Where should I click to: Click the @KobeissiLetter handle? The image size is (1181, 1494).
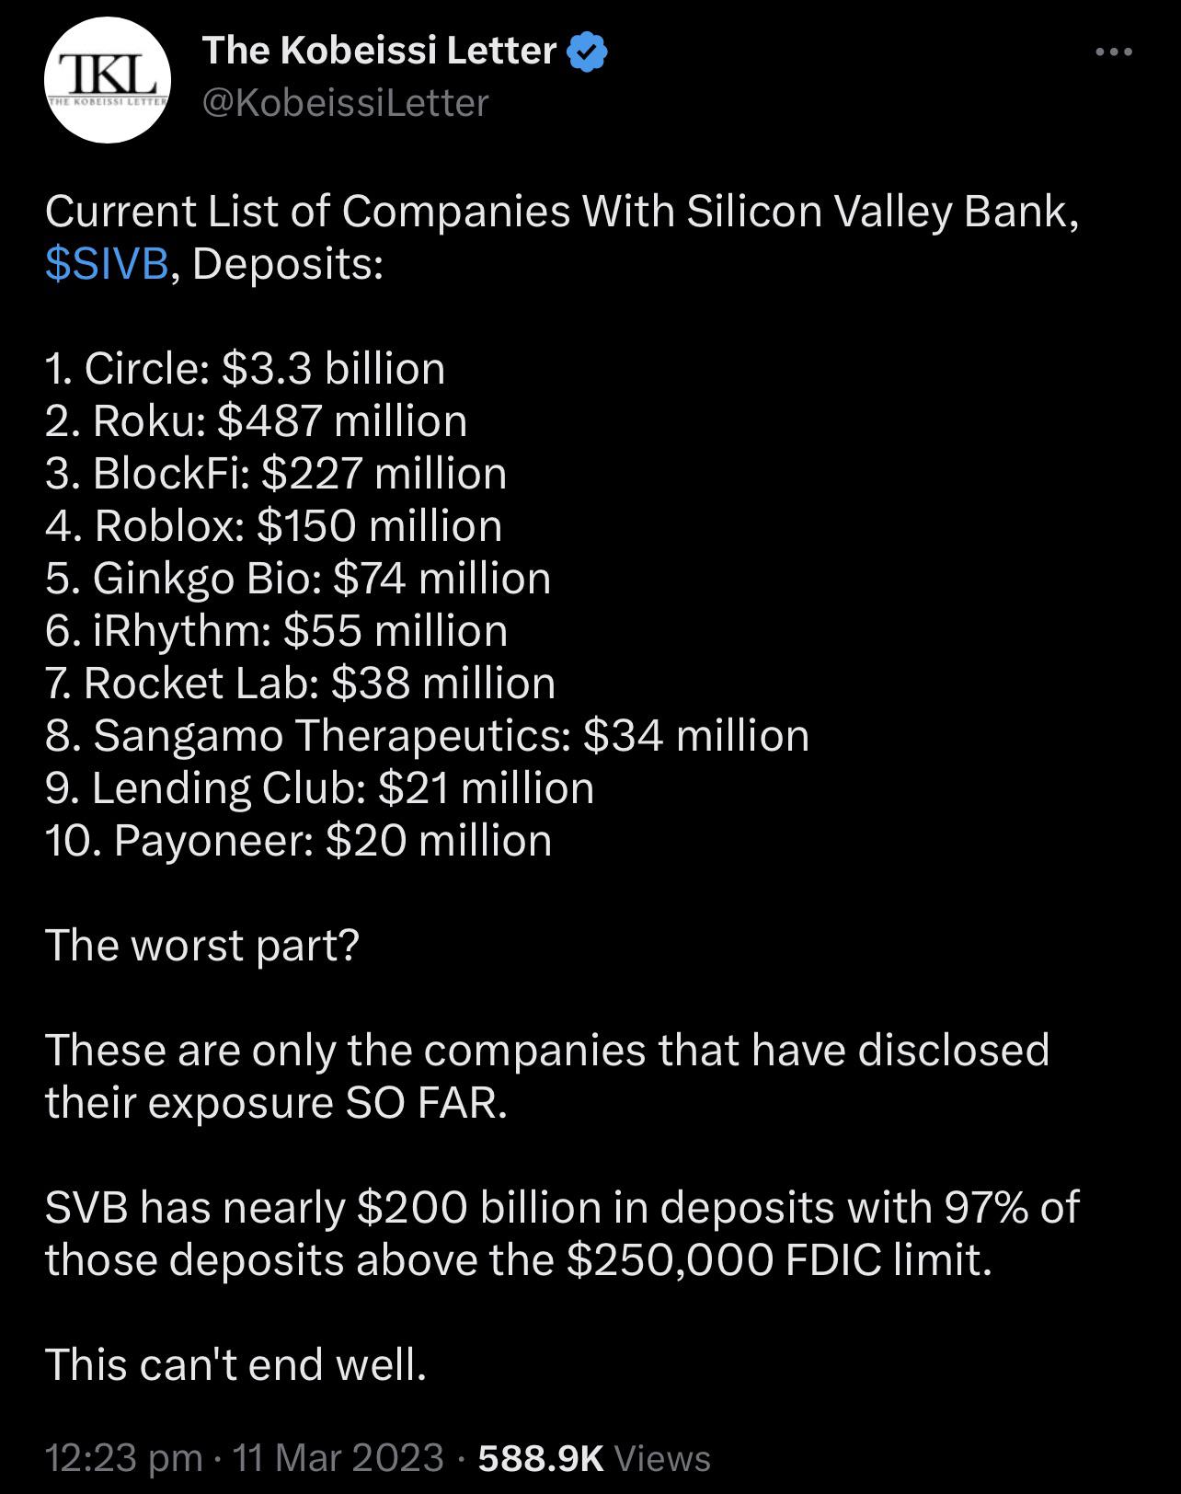click(345, 103)
